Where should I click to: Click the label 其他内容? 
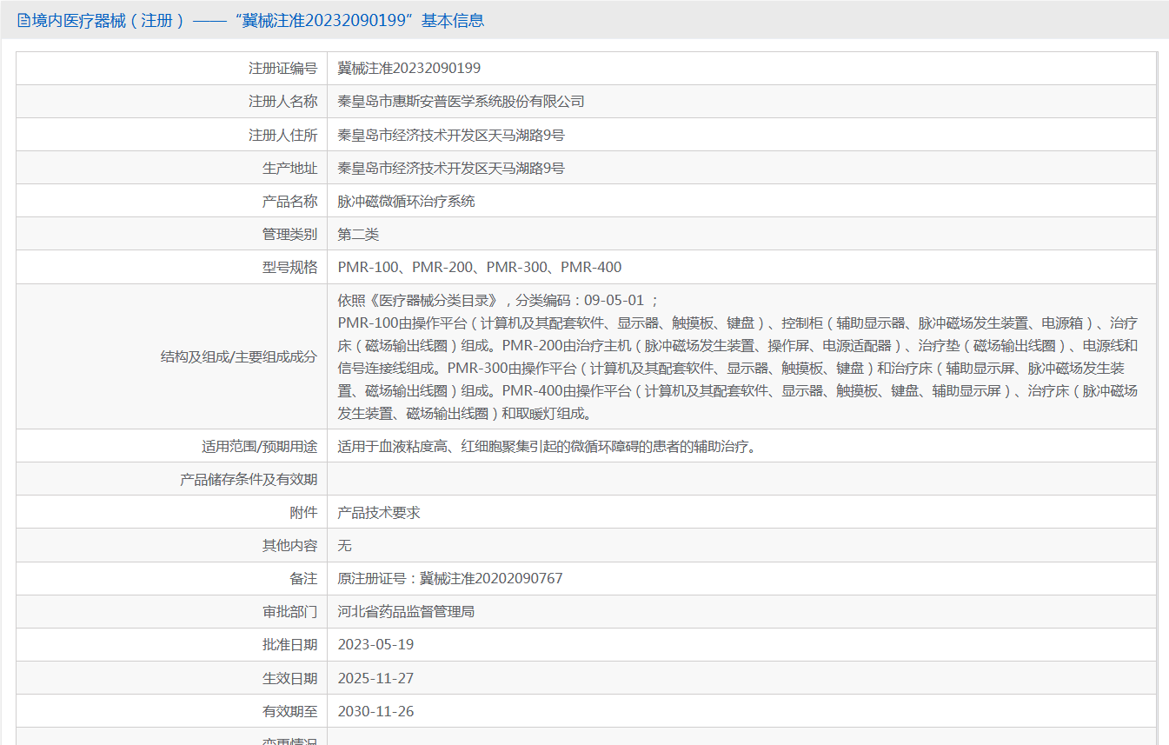pos(290,545)
